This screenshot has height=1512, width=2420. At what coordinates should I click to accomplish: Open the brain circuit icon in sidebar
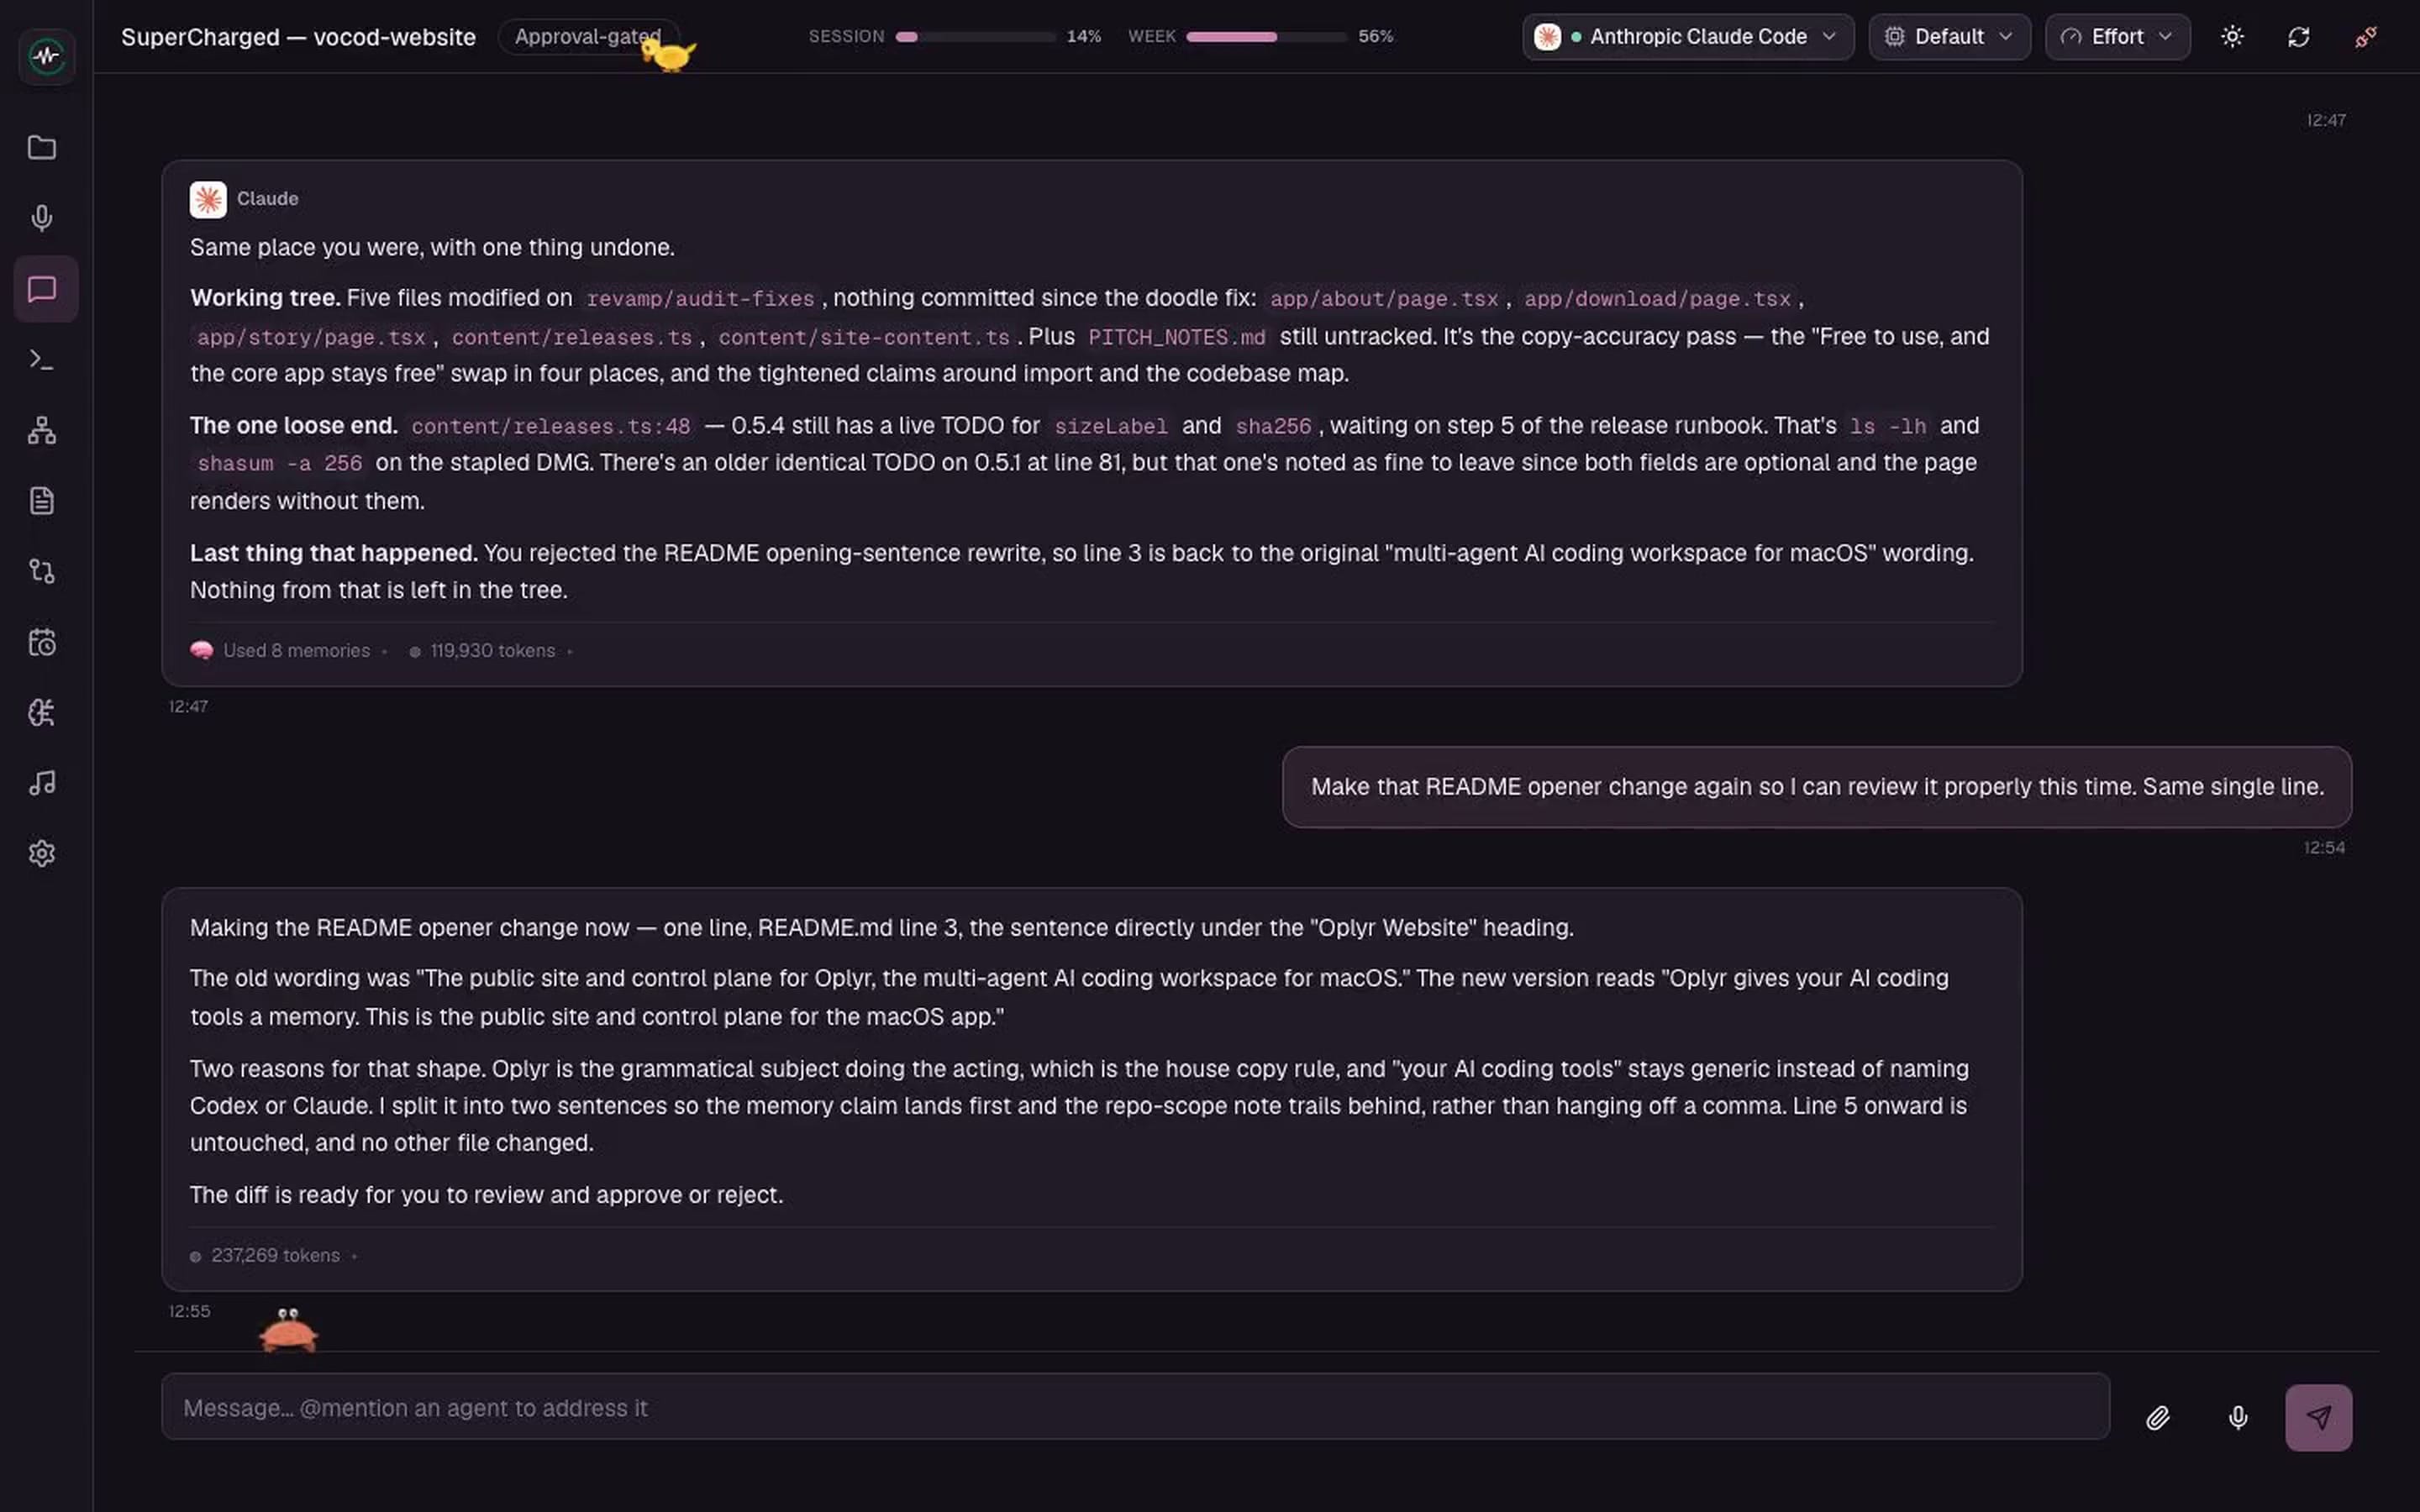click(x=42, y=712)
